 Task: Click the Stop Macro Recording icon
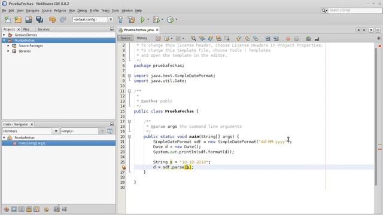pos(296,38)
